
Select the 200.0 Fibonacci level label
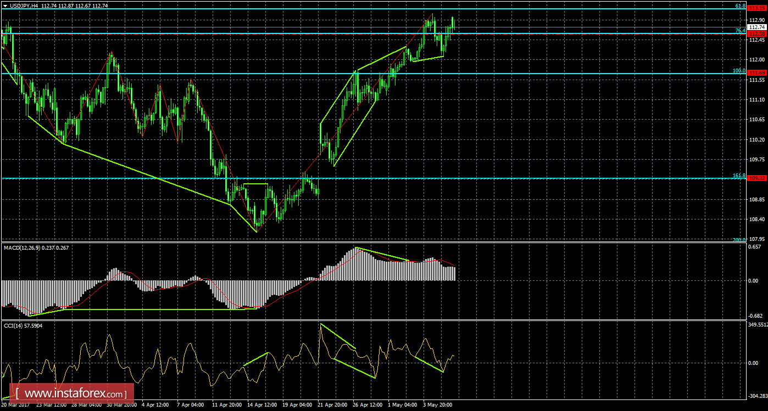[x=739, y=240]
